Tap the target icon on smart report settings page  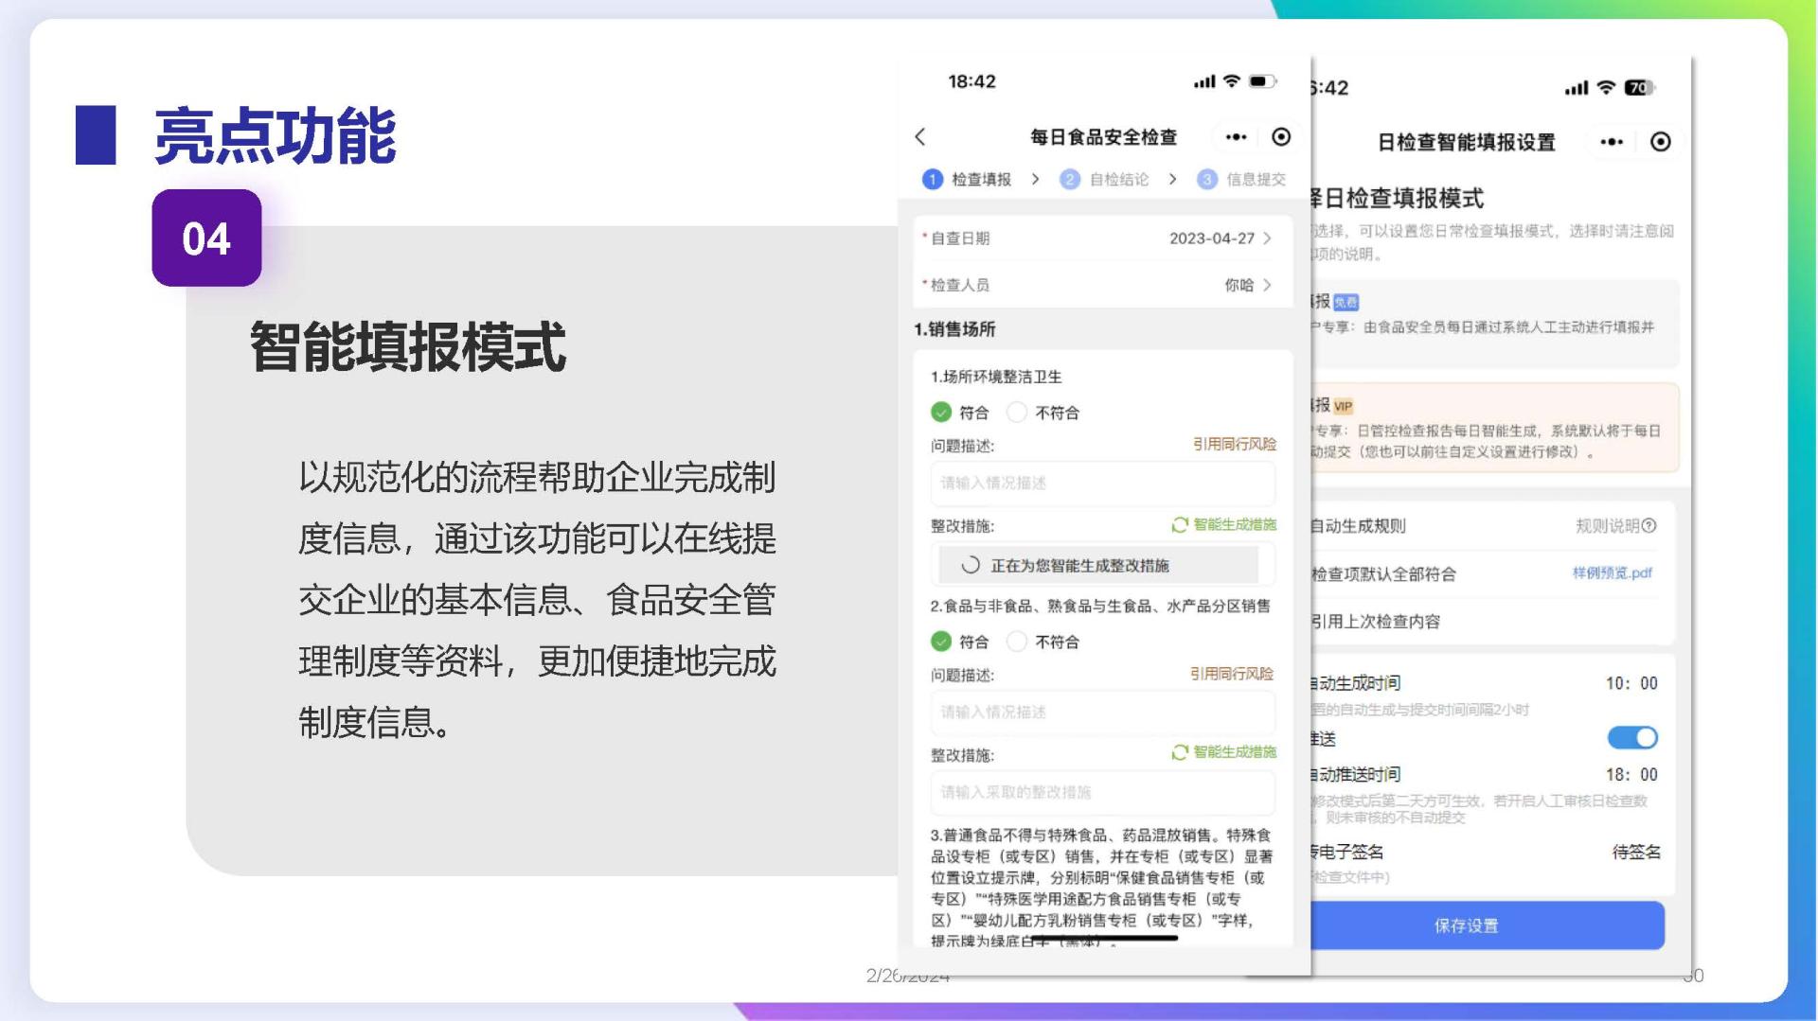pyautogui.click(x=1660, y=142)
